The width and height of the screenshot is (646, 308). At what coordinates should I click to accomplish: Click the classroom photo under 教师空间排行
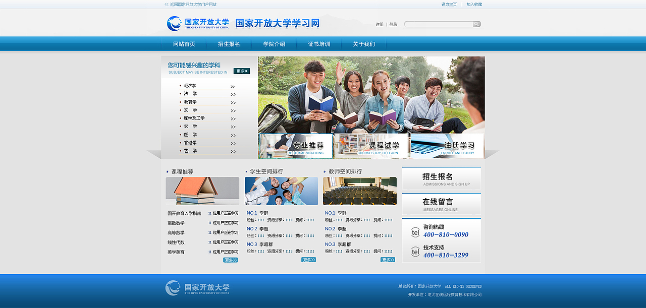point(360,191)
